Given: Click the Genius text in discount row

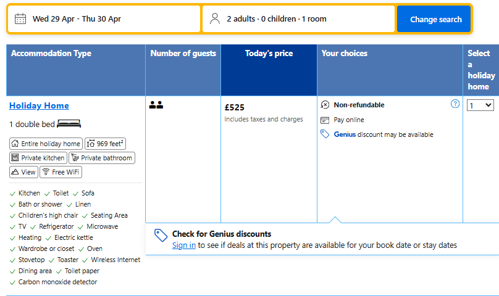Looking at the screenshot, I should (345, 134).
